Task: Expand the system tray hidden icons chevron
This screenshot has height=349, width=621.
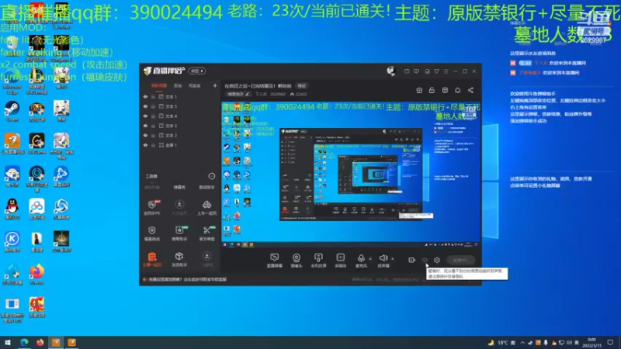Action: click(x=522, y=343)
